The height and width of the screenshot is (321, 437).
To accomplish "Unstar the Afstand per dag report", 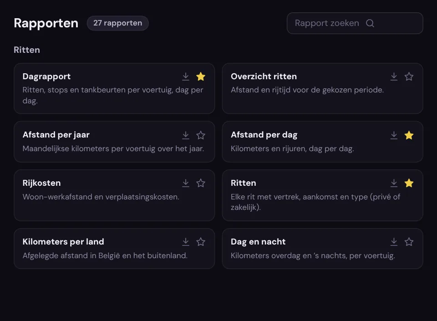I will click(x=409, y=135).
